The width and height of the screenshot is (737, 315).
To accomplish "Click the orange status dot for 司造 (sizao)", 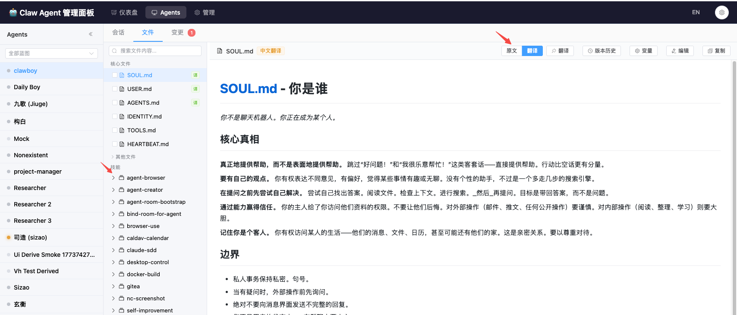I will [x=9, y=237].
